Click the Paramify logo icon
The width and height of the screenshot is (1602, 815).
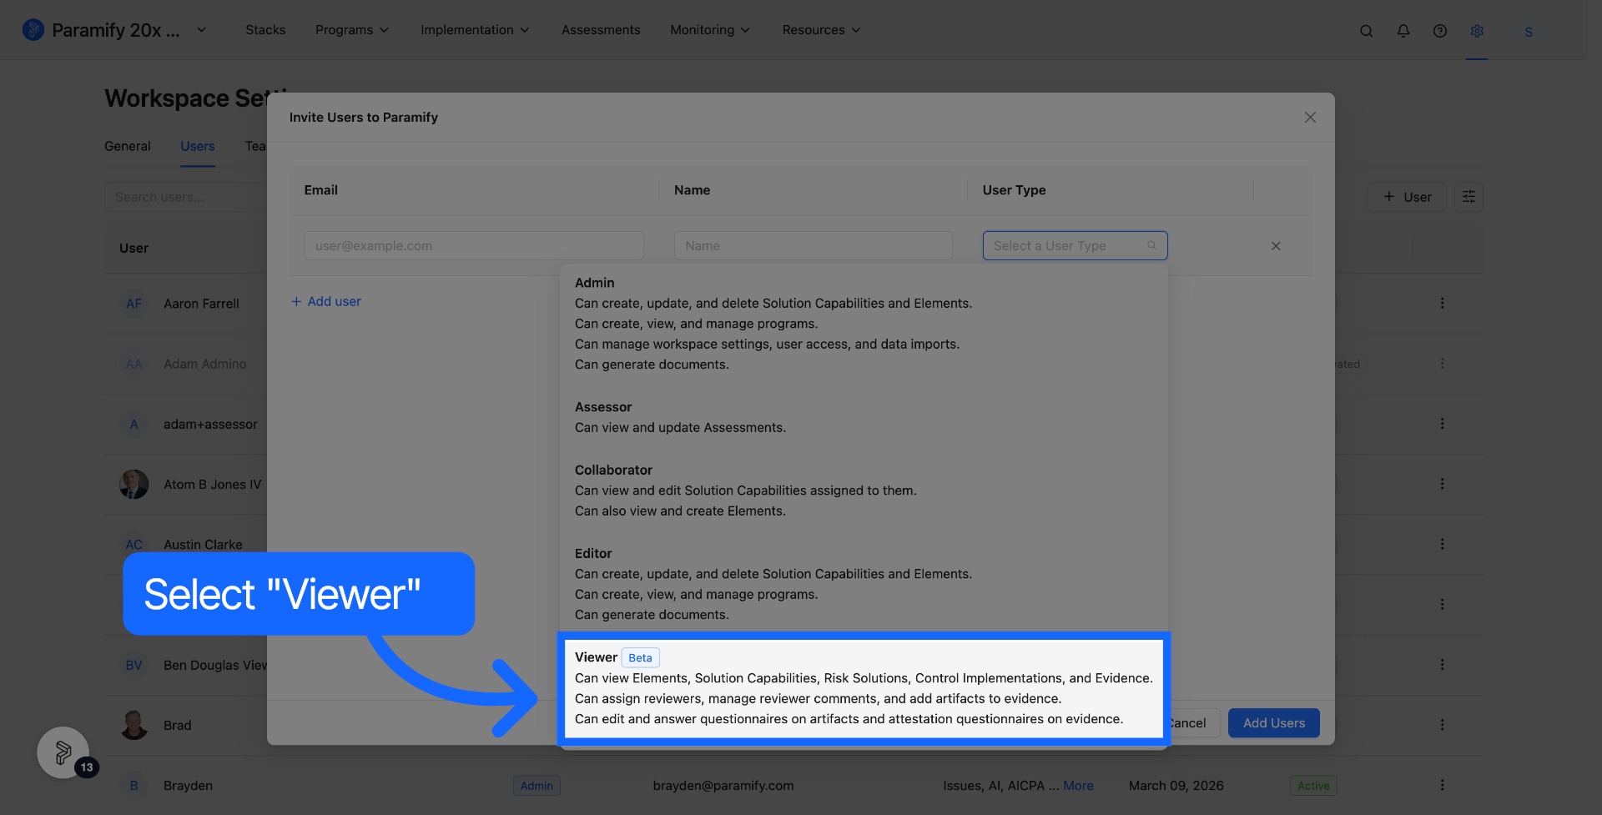(x=33, y=30)
